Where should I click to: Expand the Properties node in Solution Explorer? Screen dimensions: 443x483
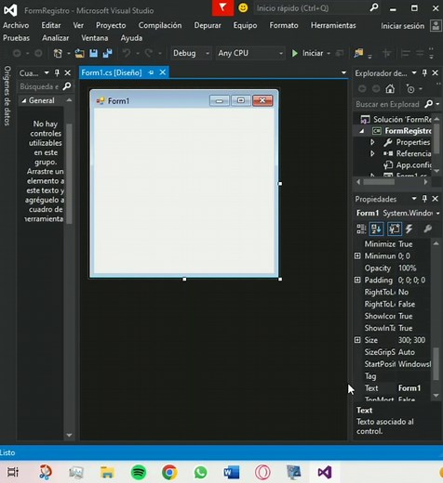coord(372,142)
